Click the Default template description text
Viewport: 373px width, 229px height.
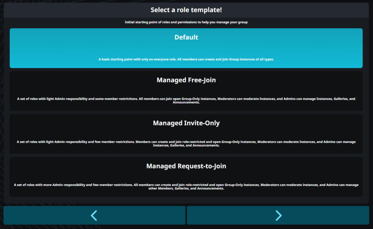[186, 59]
